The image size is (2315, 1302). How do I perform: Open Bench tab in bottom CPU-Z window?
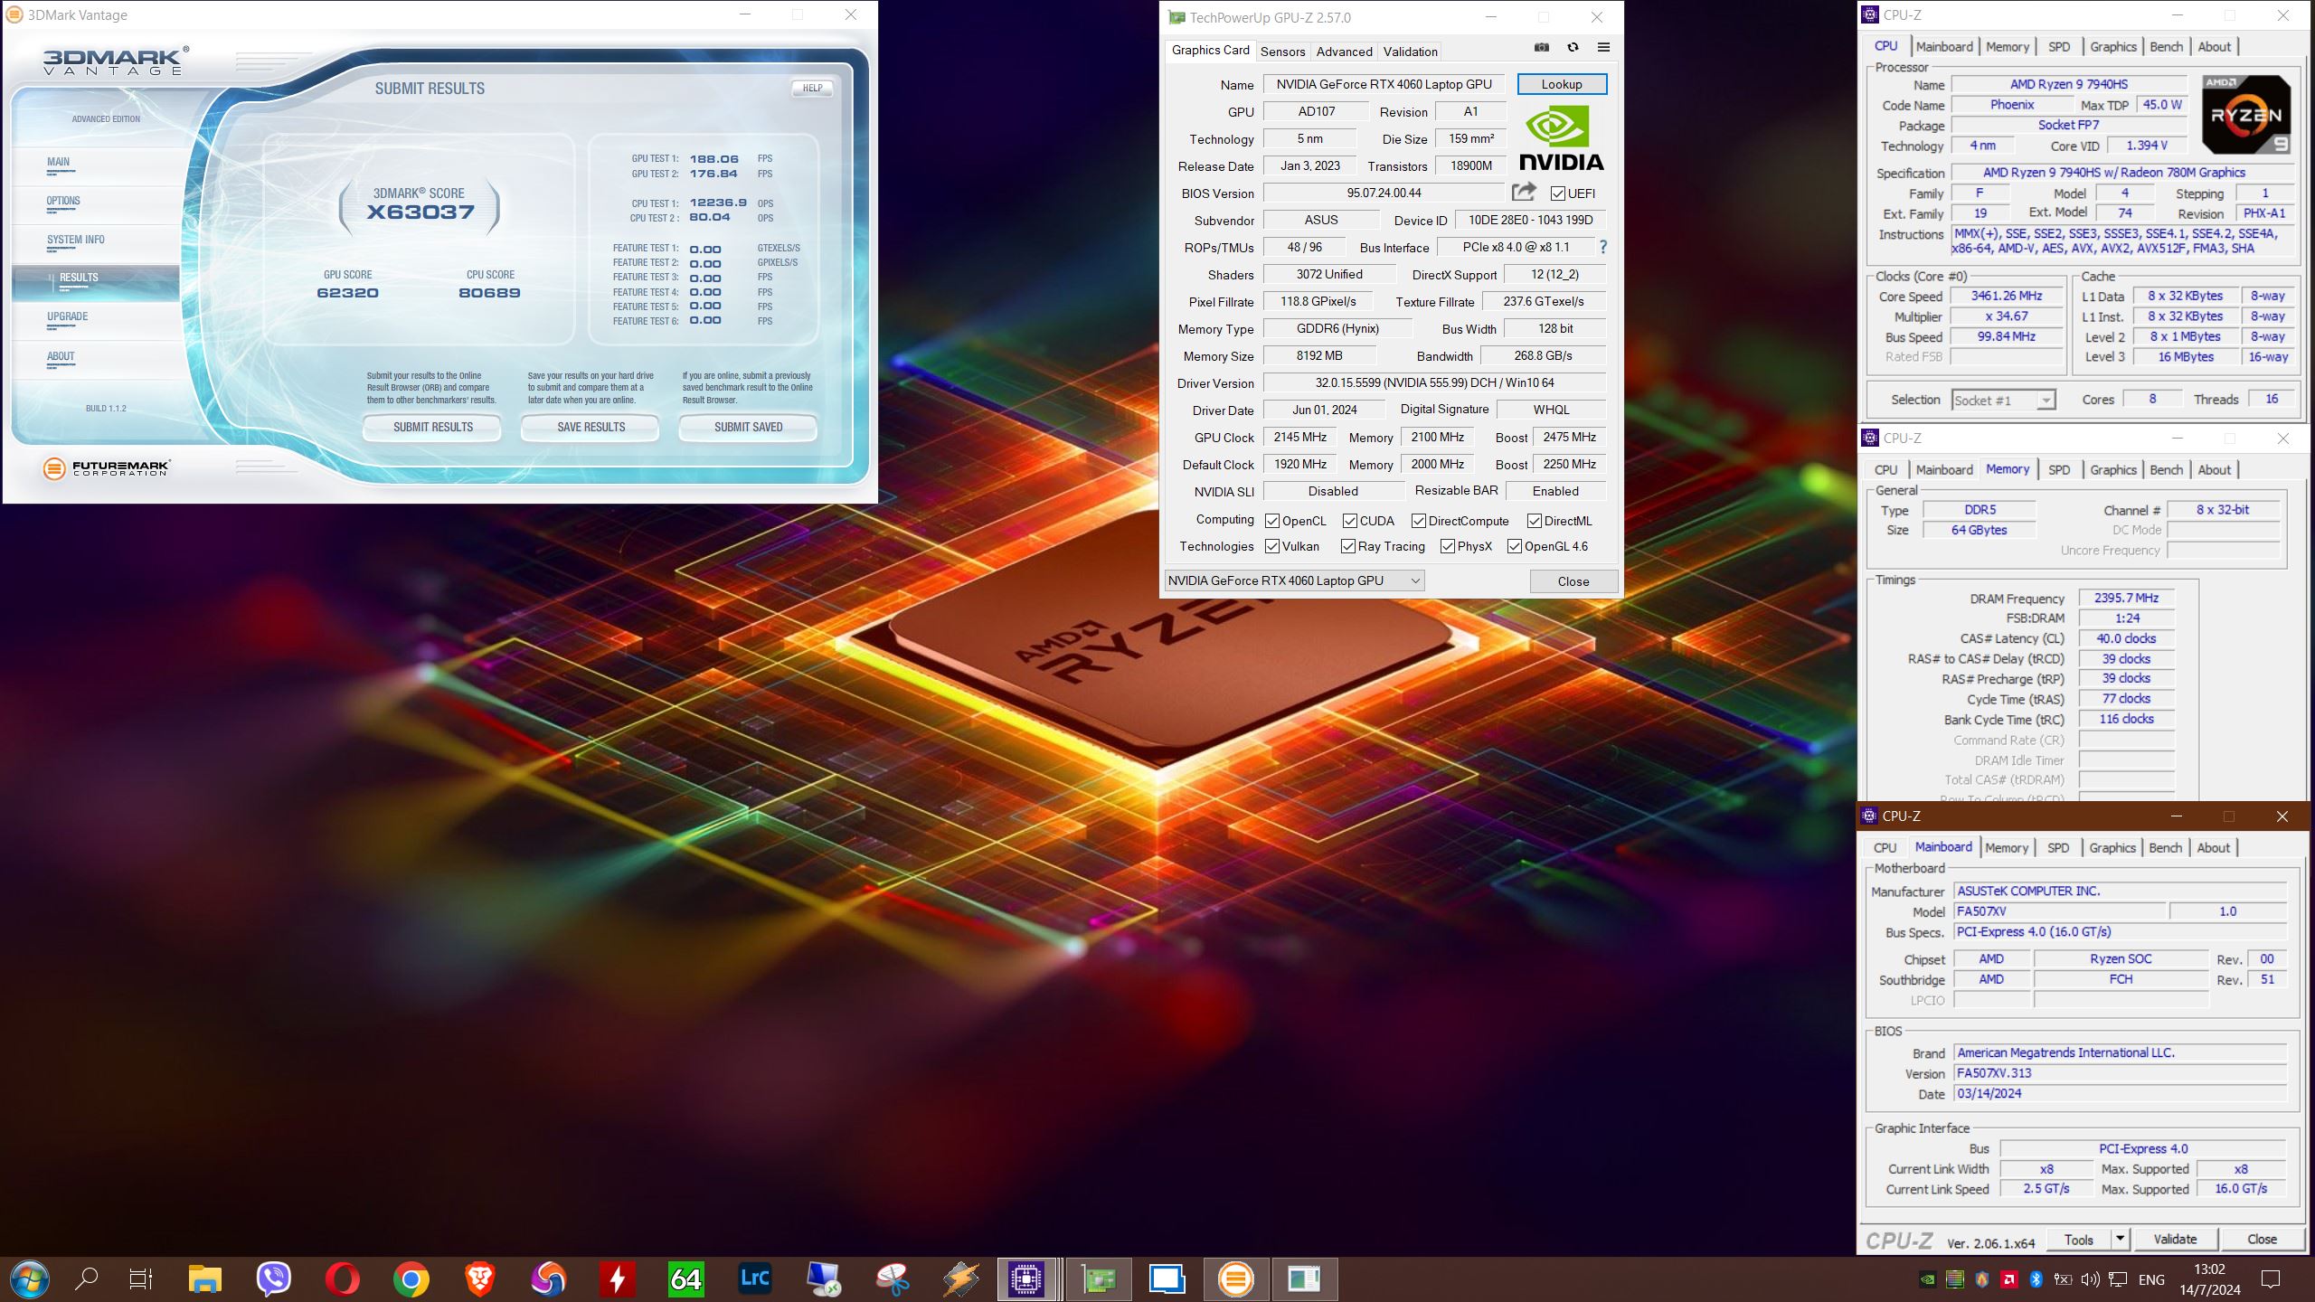(x=2165, y=847)
